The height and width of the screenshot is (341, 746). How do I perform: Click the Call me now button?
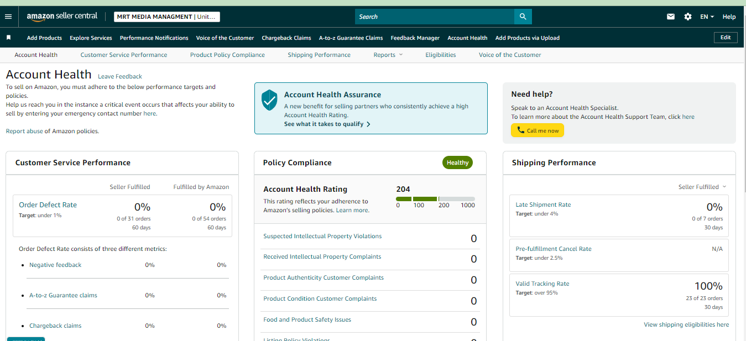pos(538,130)
